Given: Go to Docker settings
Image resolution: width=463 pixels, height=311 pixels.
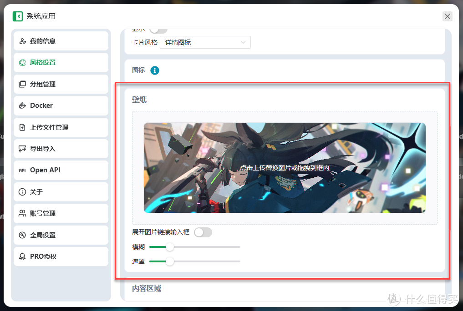Looking at the screenshot, I should [x=61, y=105].
